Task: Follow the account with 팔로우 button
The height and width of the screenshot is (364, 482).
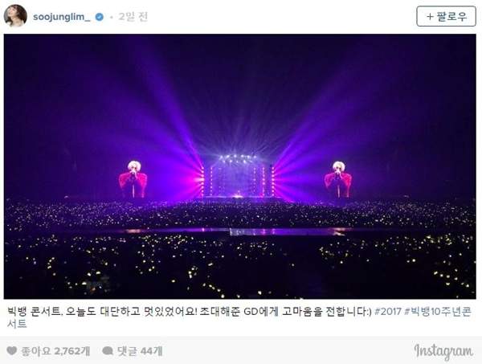Action: click(x=446, y=16)
